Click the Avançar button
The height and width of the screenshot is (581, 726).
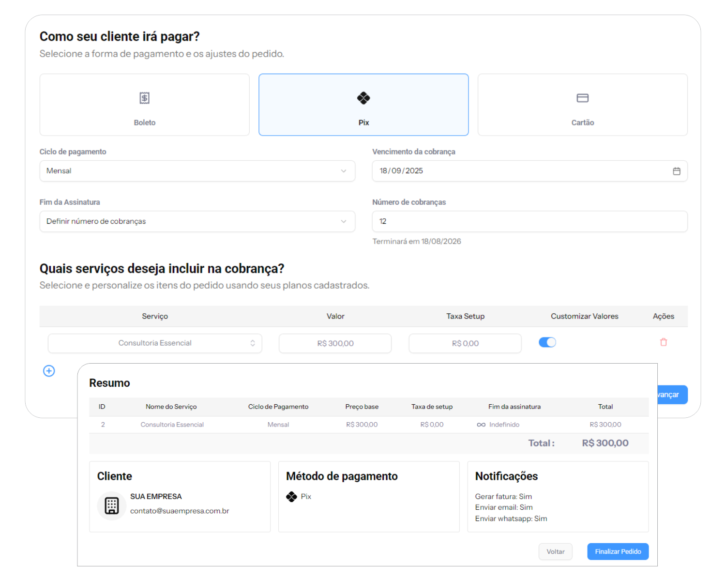coord(672,395)
